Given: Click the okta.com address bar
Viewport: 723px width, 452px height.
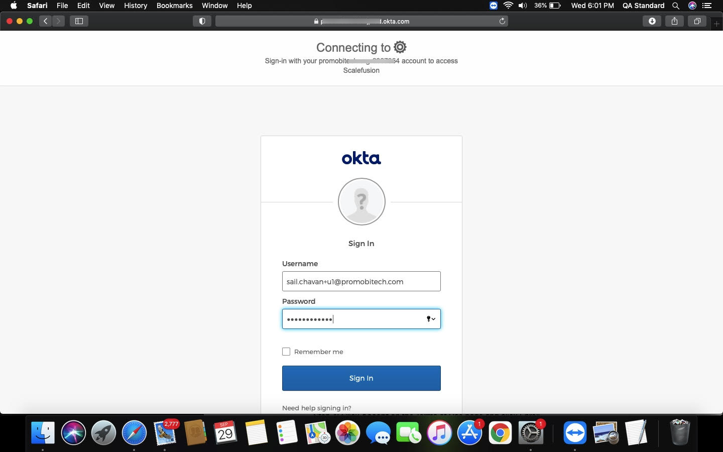Looking at the screenshot, I should click(x=361, y=21).
